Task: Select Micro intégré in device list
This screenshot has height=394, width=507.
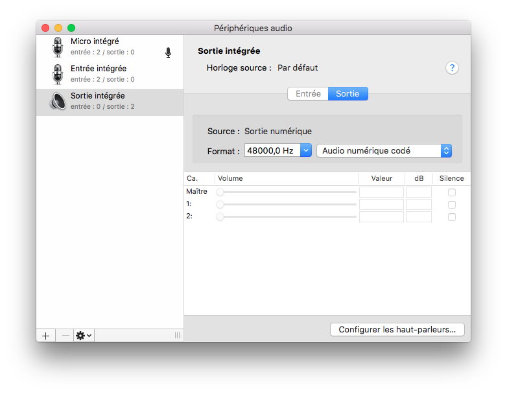Action: click(x=110, y=47)
